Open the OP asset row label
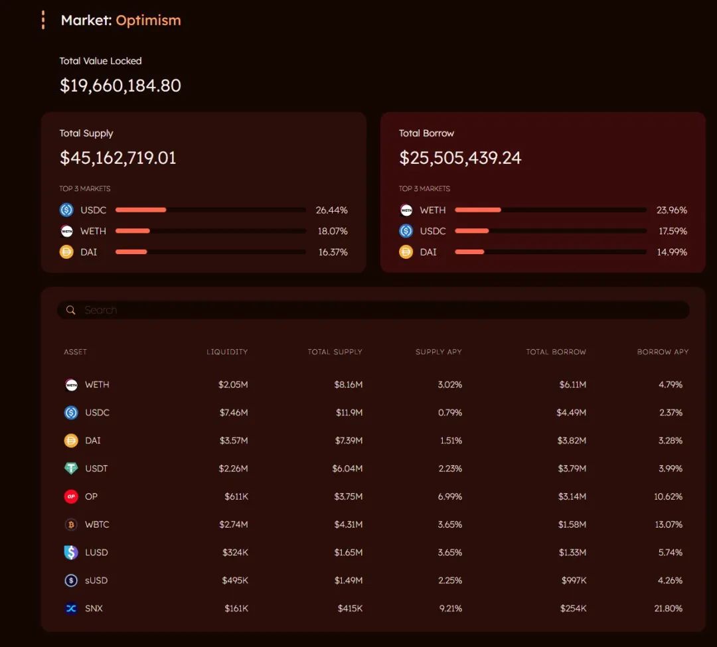Viewport: 717px width, 647px height. [x=91, y=496]
